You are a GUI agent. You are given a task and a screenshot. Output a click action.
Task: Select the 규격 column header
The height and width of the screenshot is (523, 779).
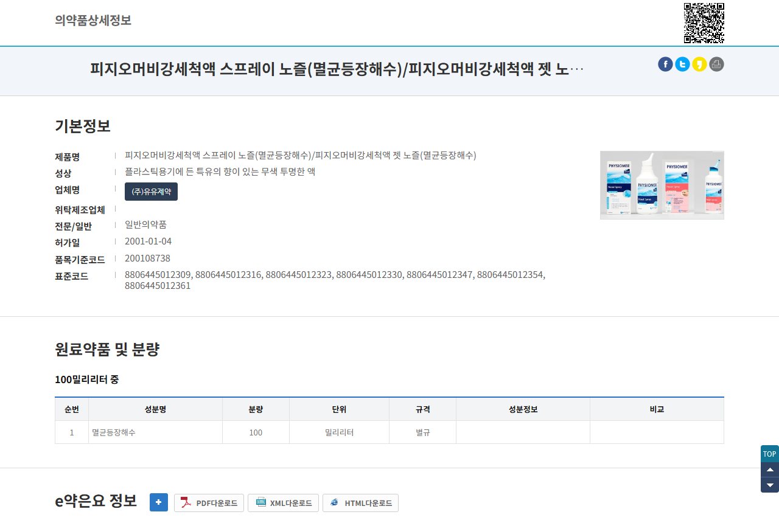click(423, 409)
